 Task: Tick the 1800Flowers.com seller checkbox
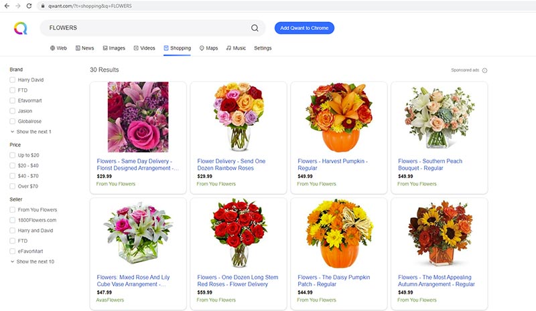(13, 220)
